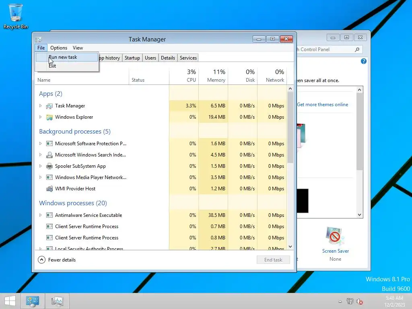412x309 pixels.
Task: Open the Screen Saver link
Action: (335, 251)
